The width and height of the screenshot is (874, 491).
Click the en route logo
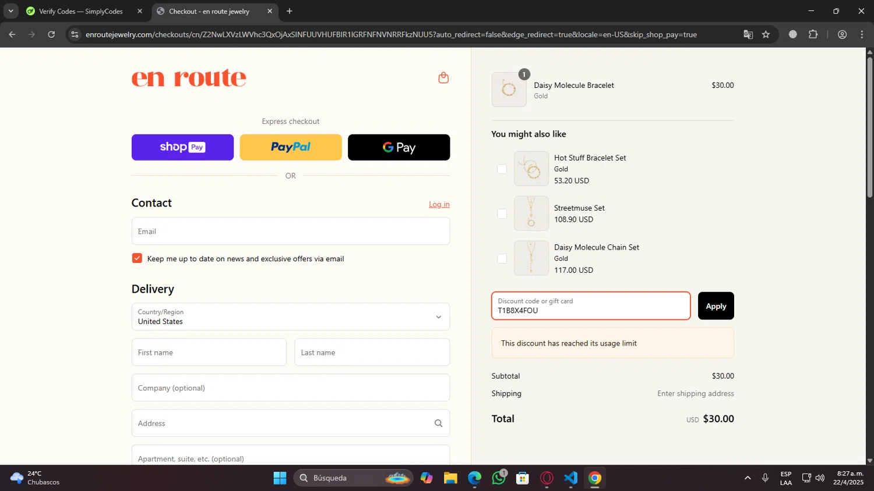(189, 78)
